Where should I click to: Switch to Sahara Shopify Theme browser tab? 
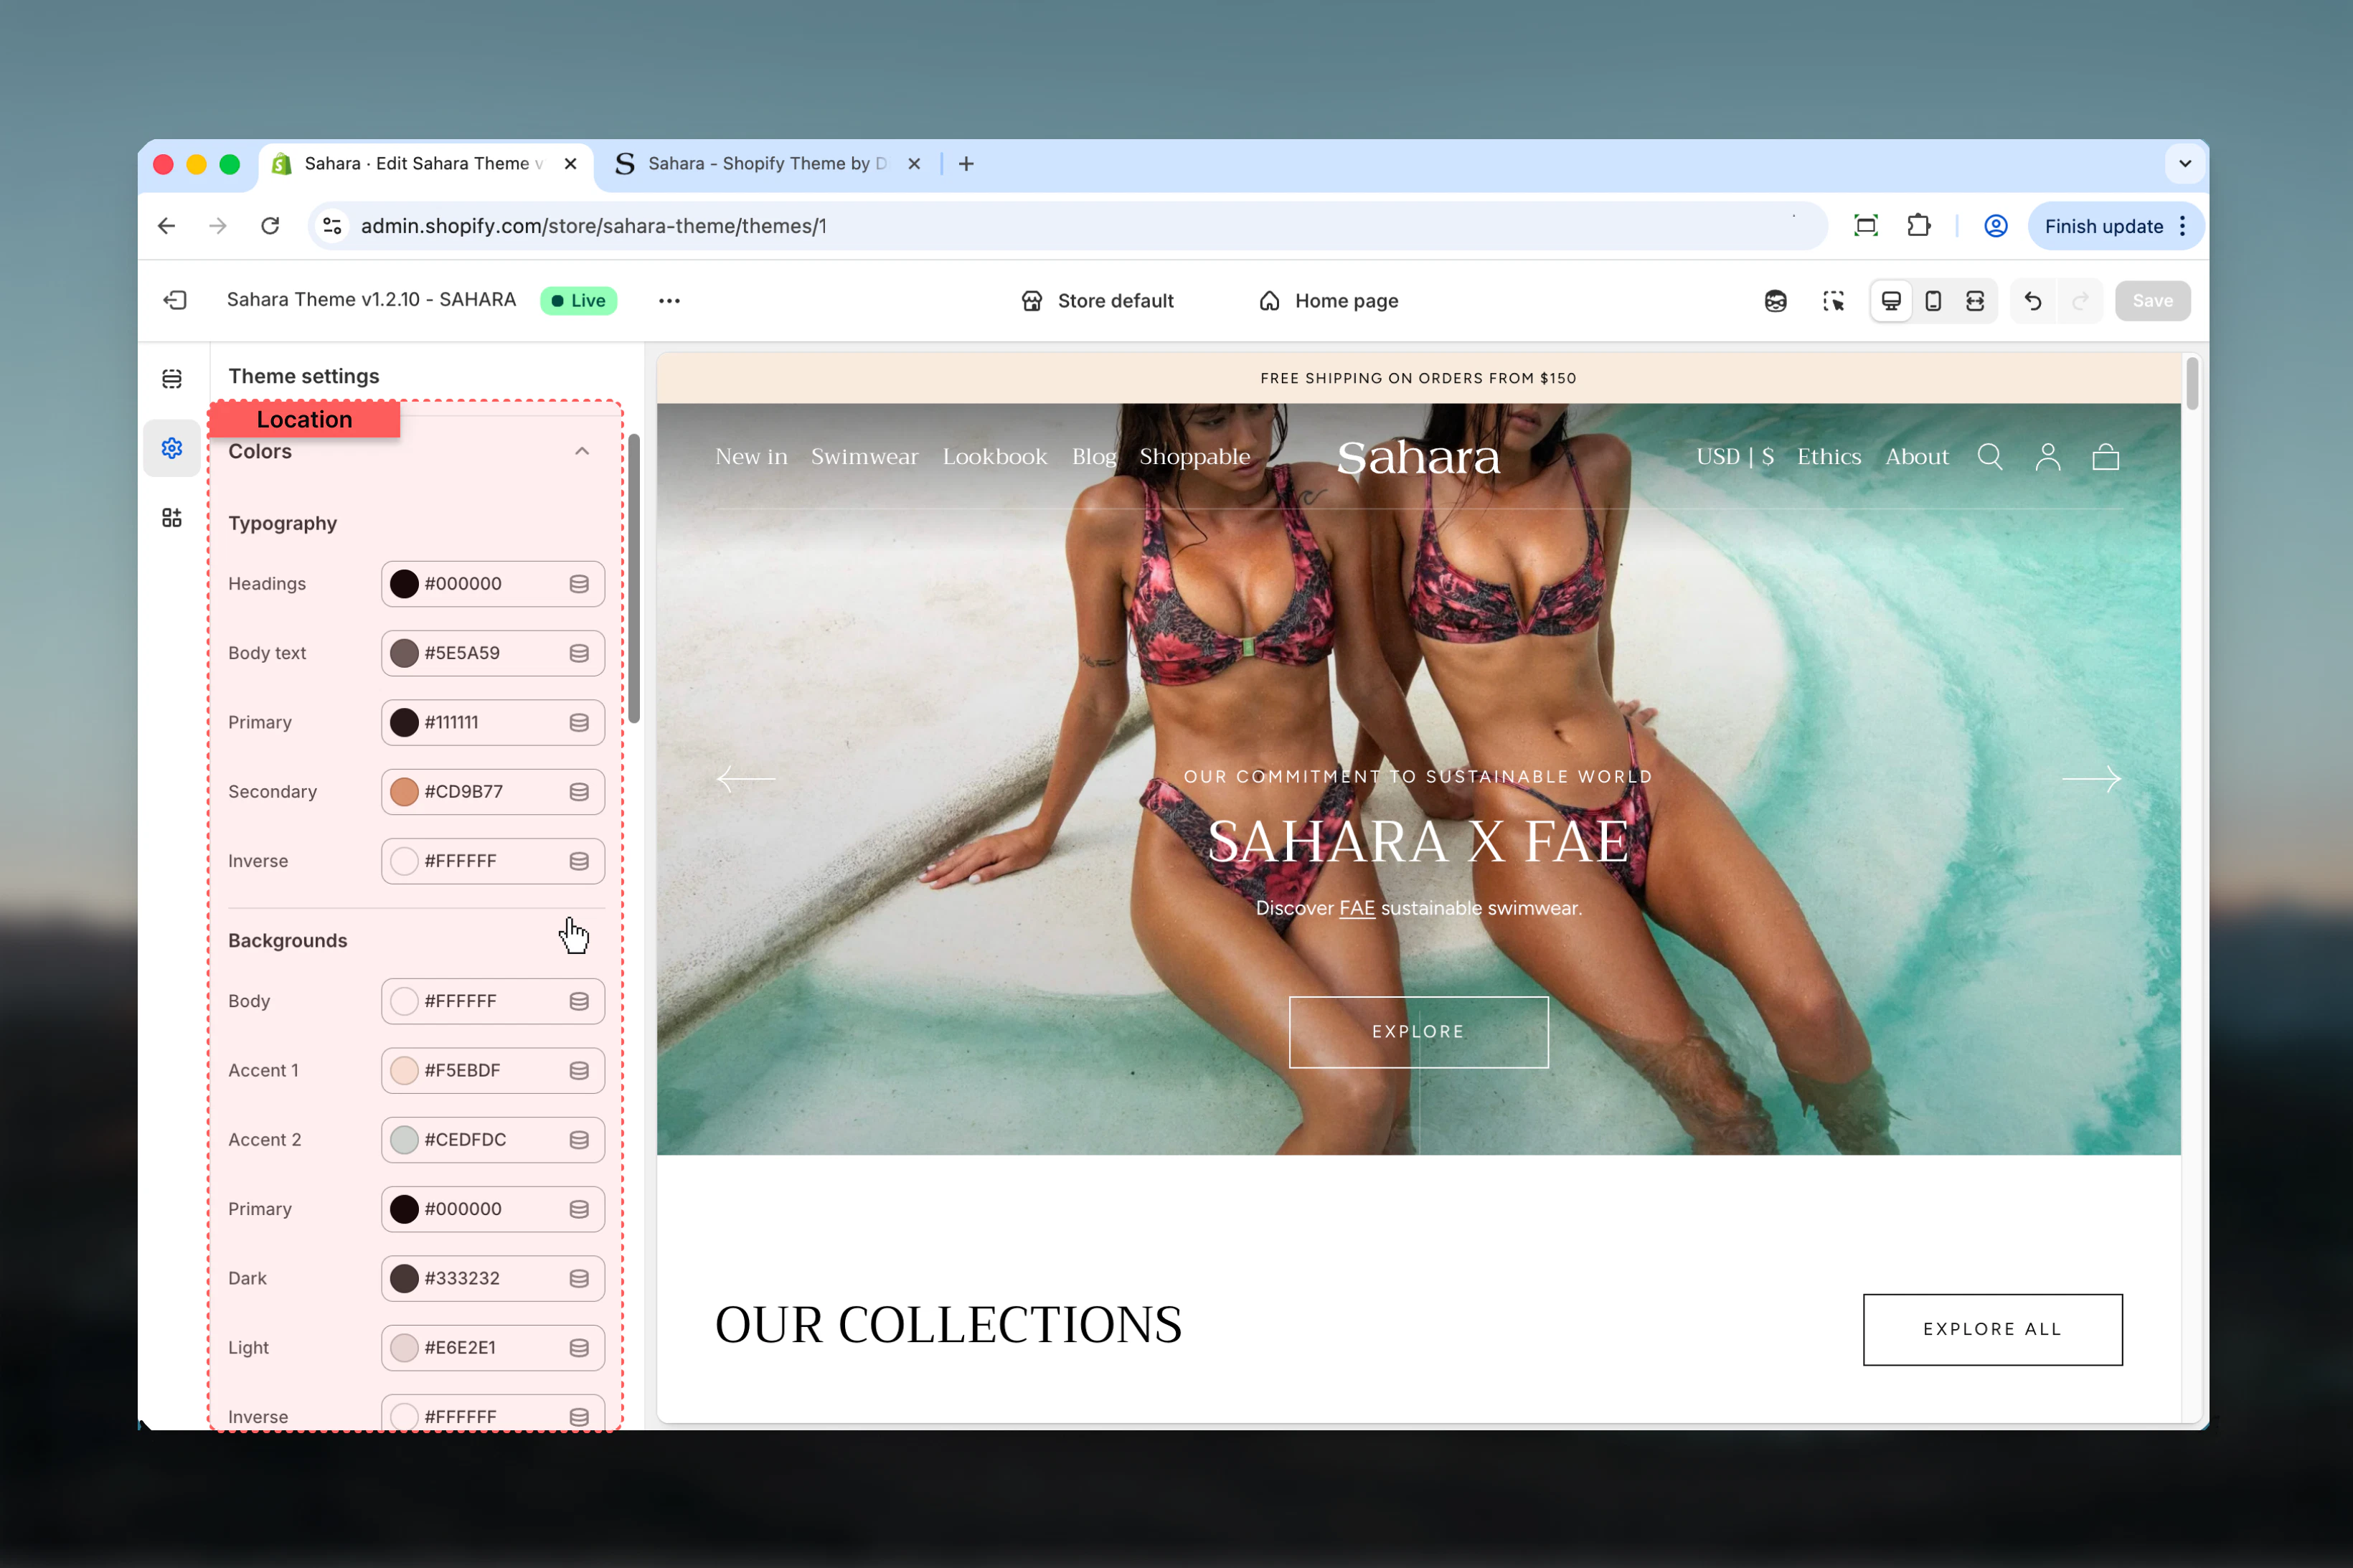click(x=768, y=164)
